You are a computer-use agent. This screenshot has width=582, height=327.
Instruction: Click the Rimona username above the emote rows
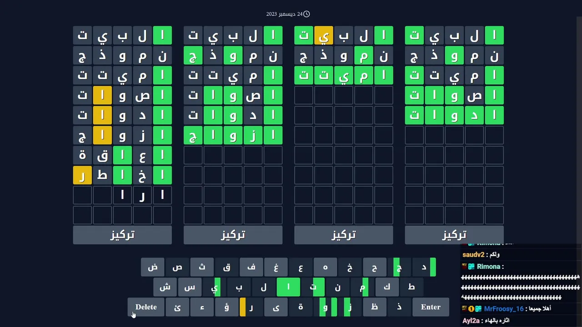pos(488,267)
